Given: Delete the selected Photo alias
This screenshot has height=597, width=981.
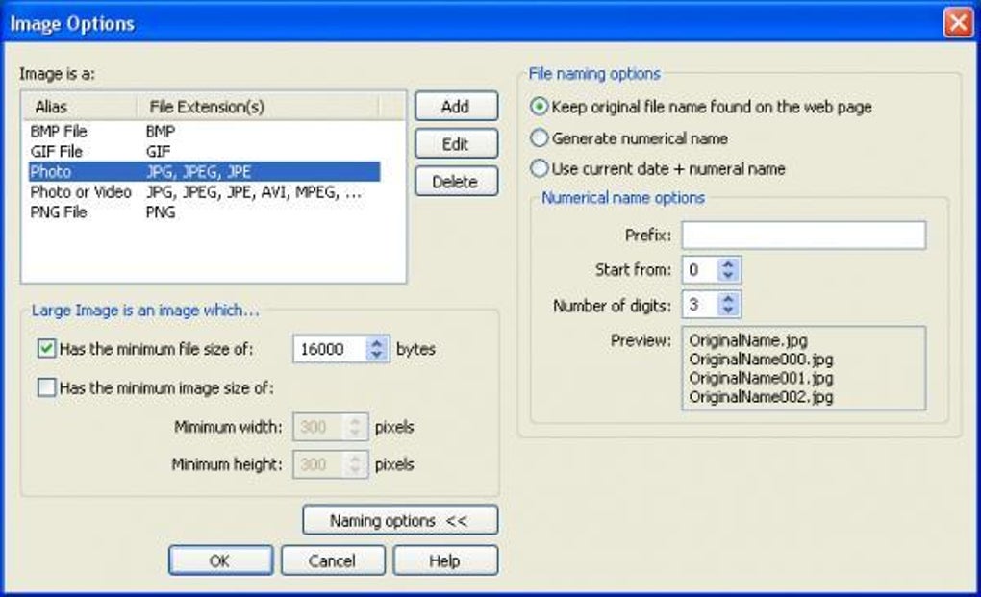Looking at the screenshot, I should click(x=456, y=182).
